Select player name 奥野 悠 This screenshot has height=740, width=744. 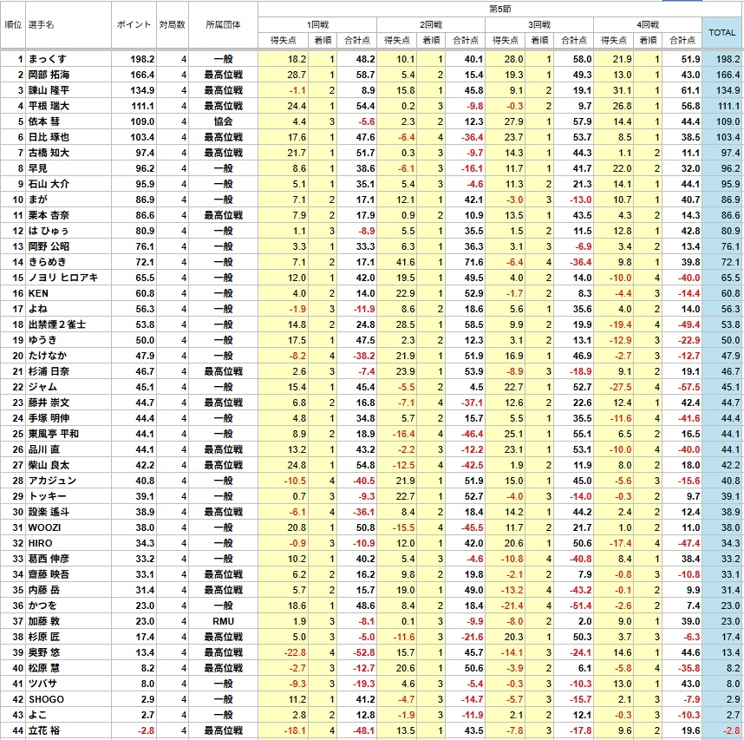(x=44, y=652)
